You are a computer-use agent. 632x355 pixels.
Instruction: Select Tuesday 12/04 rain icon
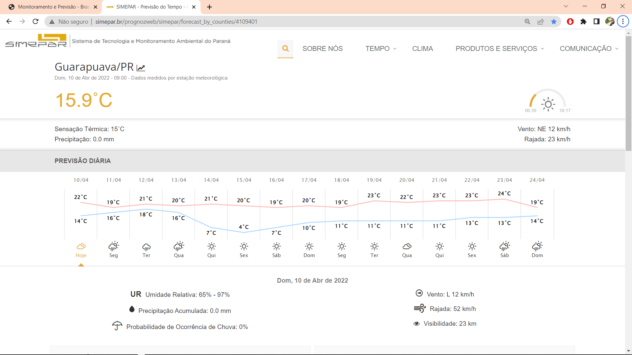(146, 247)
